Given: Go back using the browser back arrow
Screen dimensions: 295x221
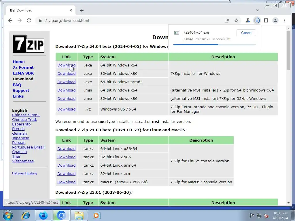Looking at the screenshot, I should coord(10,20).
